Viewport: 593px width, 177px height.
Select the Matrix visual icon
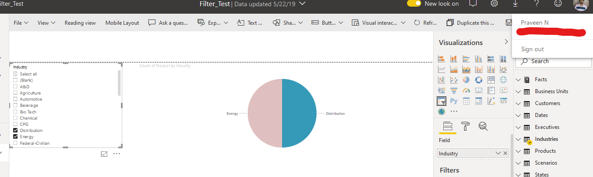(479, 101)
